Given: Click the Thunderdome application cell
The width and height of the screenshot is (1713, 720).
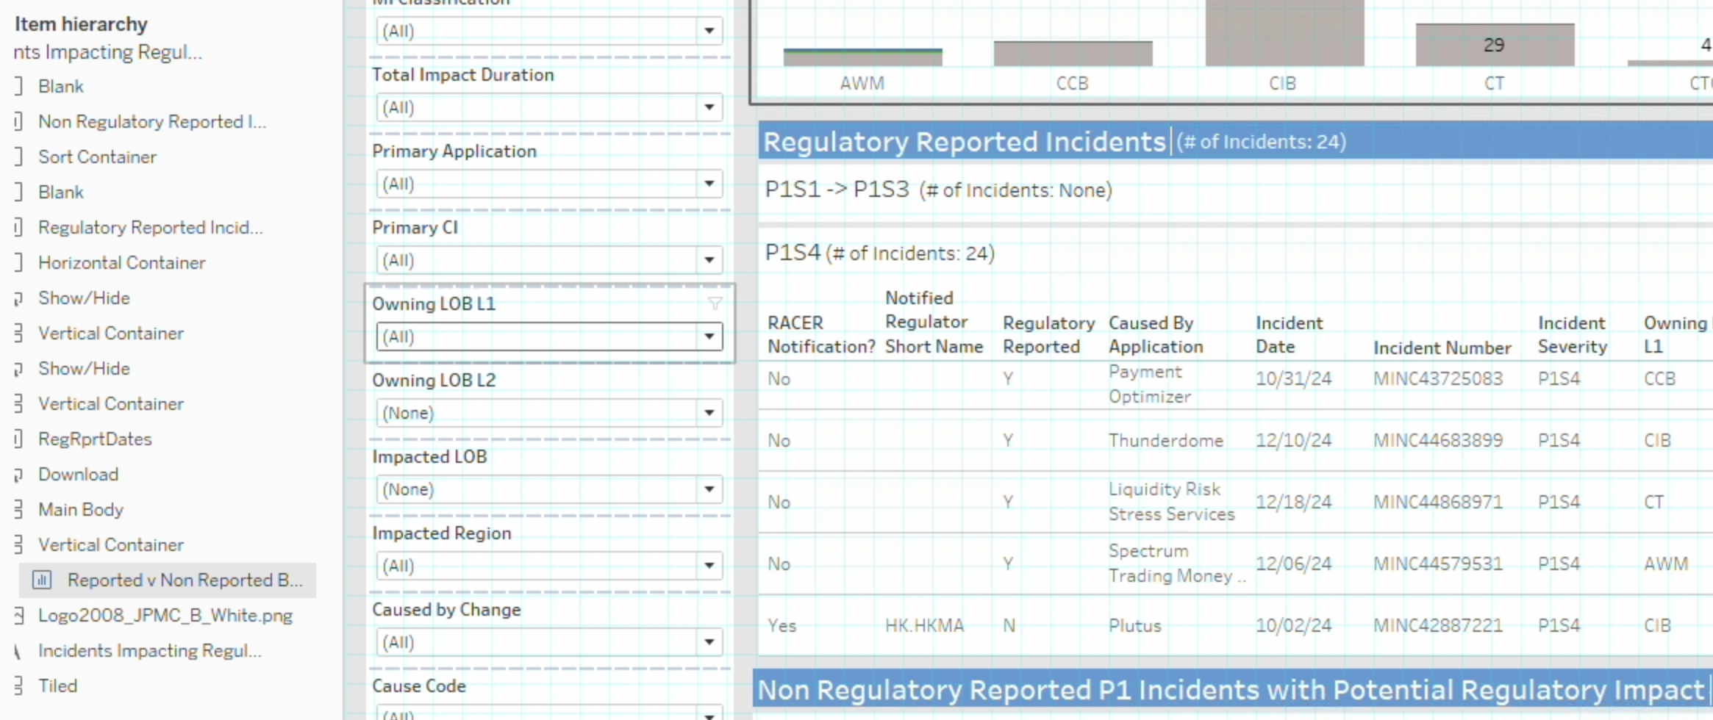Looking at the screenshot, I should [1166, 440].
